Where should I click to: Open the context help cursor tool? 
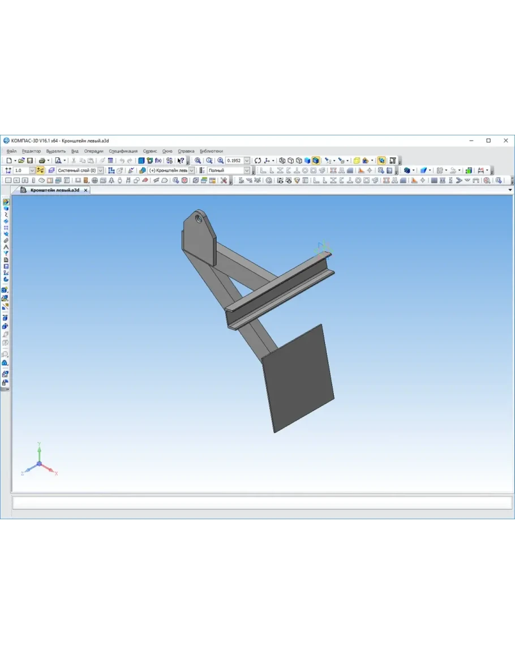[x=181, y=161]
